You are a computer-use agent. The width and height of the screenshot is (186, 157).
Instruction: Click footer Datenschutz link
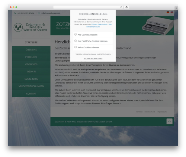tap(150, 112)
